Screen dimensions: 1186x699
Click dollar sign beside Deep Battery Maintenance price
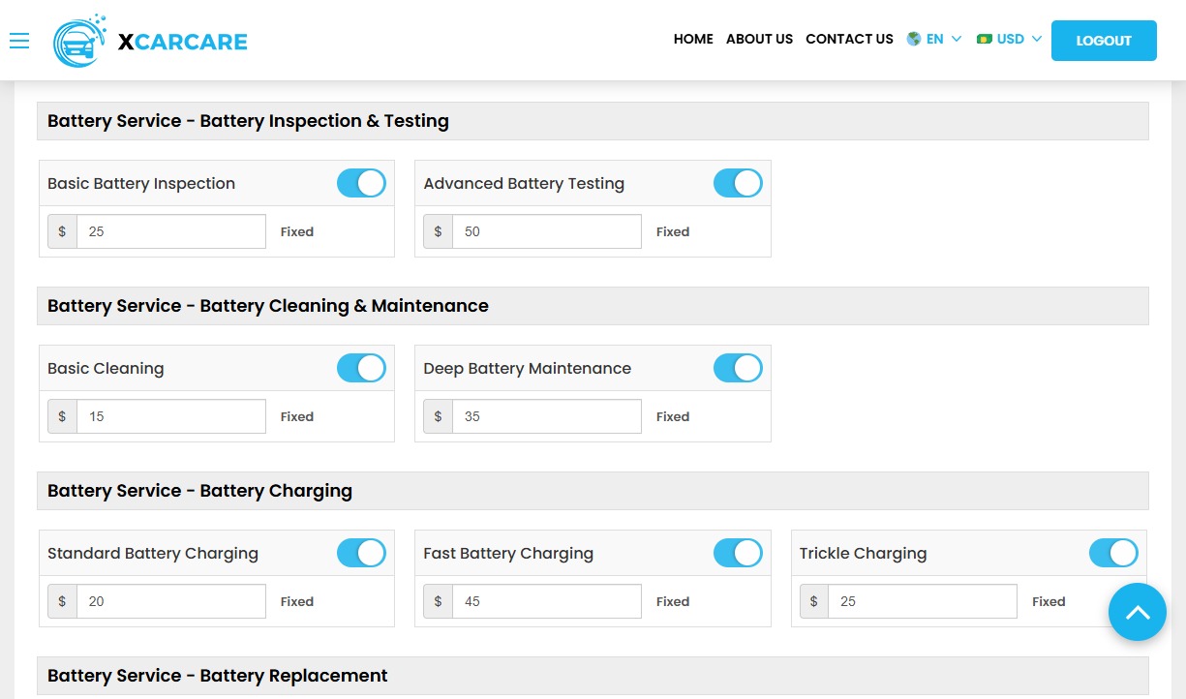[438, 416]
